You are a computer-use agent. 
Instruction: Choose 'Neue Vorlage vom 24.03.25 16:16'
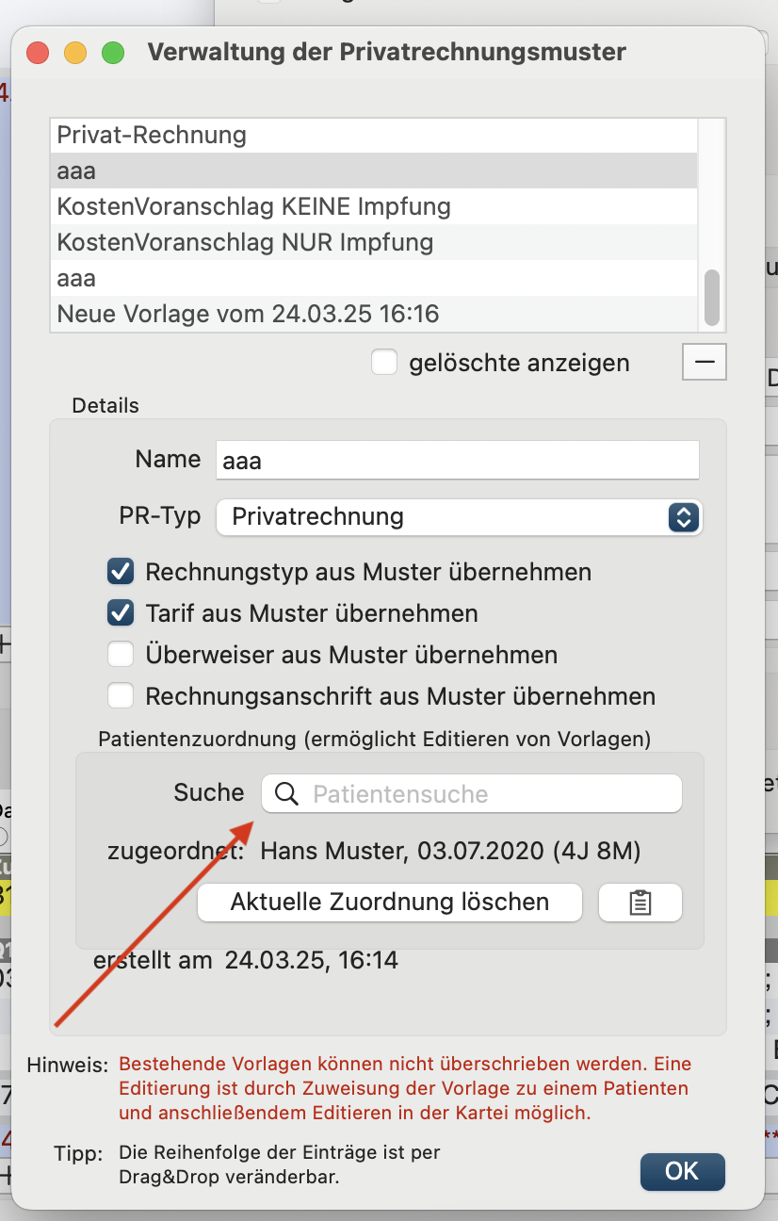coord(374,314)
